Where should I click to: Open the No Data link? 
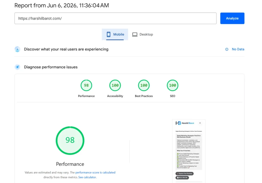tap(238, 49)
